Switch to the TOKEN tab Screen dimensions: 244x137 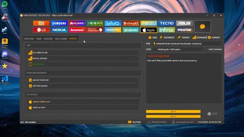(x=39, y=39)
